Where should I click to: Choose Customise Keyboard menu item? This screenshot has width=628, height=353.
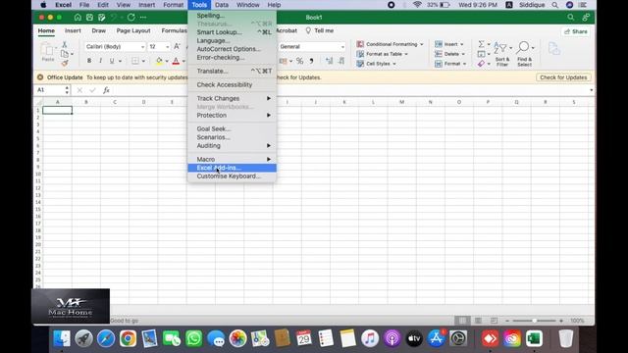pos(232,176)
